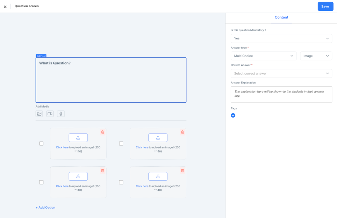Image resolution: width=337 pixels, height=218 pixels.
Task: Click the Save button
Action: (325, 6)
